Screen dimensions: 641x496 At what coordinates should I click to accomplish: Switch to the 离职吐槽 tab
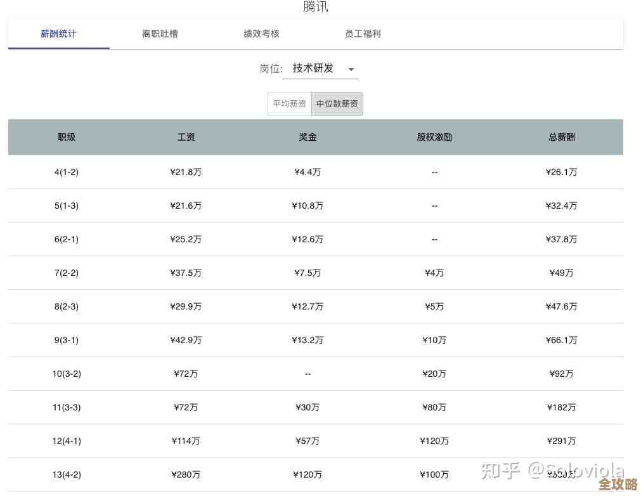[160, 34]
